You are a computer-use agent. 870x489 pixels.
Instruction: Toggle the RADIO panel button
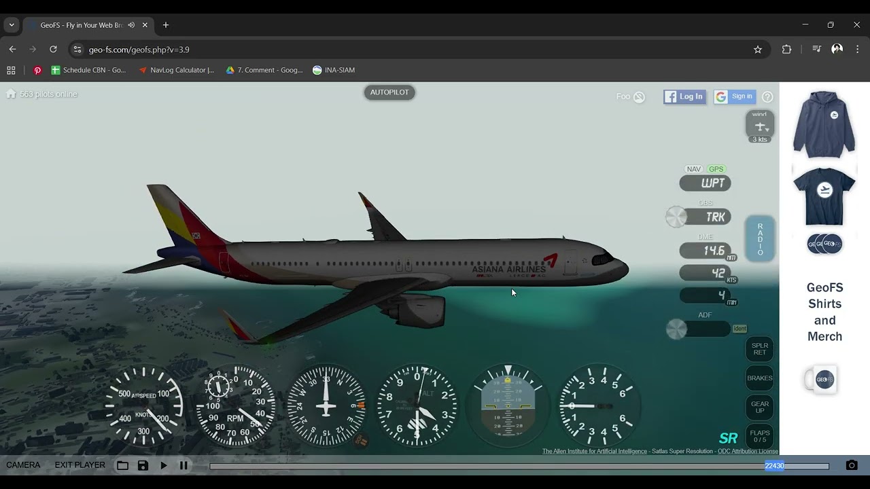tap(760, 239)
